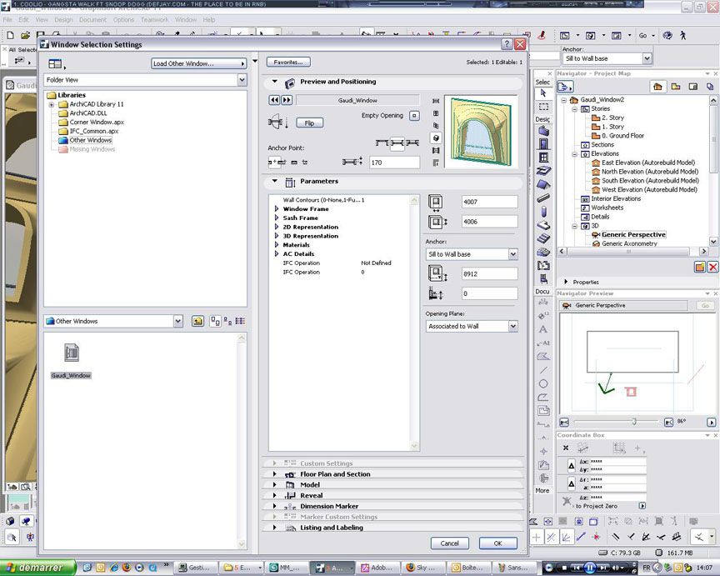Click the Flip button
The width and height of the screenshot is (720, 576).
pos(309,123)
